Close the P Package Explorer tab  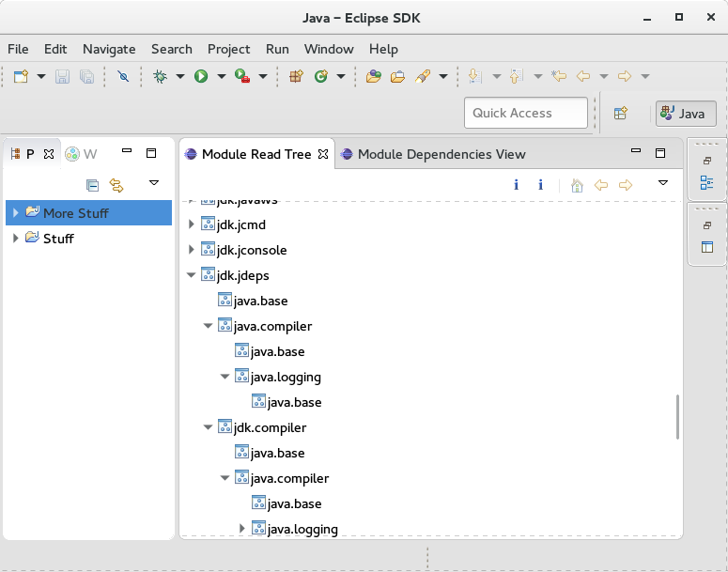(49, 154)
